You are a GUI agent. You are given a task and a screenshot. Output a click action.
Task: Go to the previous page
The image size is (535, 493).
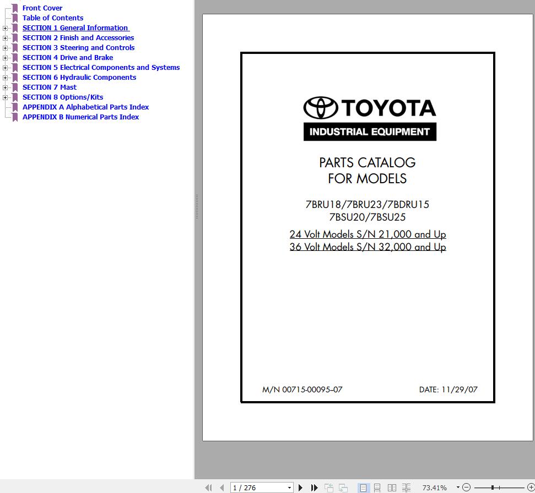pos(222,487)
